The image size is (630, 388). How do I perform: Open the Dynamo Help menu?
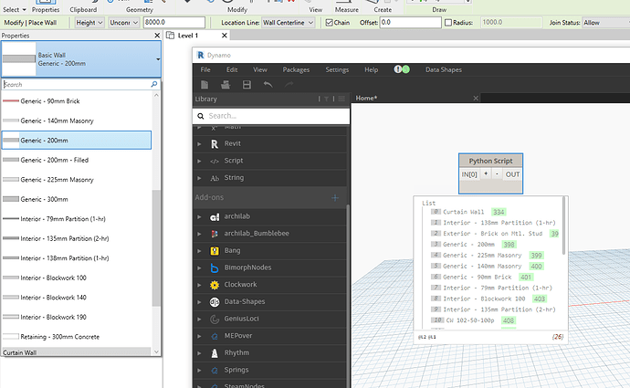point(372,69)
